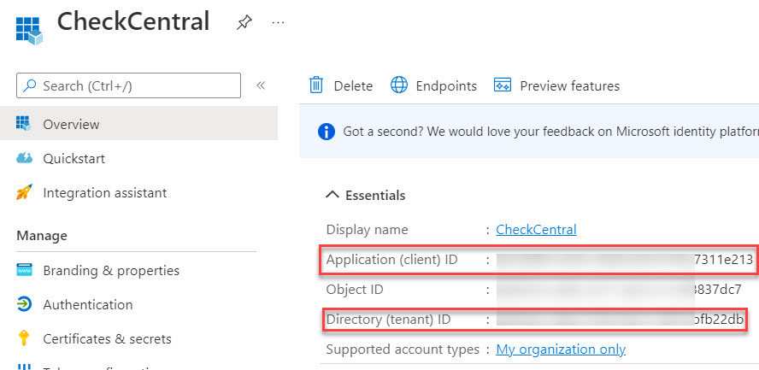Open the Quickstart menu item

pyautogui.click(x=74, y=158)
